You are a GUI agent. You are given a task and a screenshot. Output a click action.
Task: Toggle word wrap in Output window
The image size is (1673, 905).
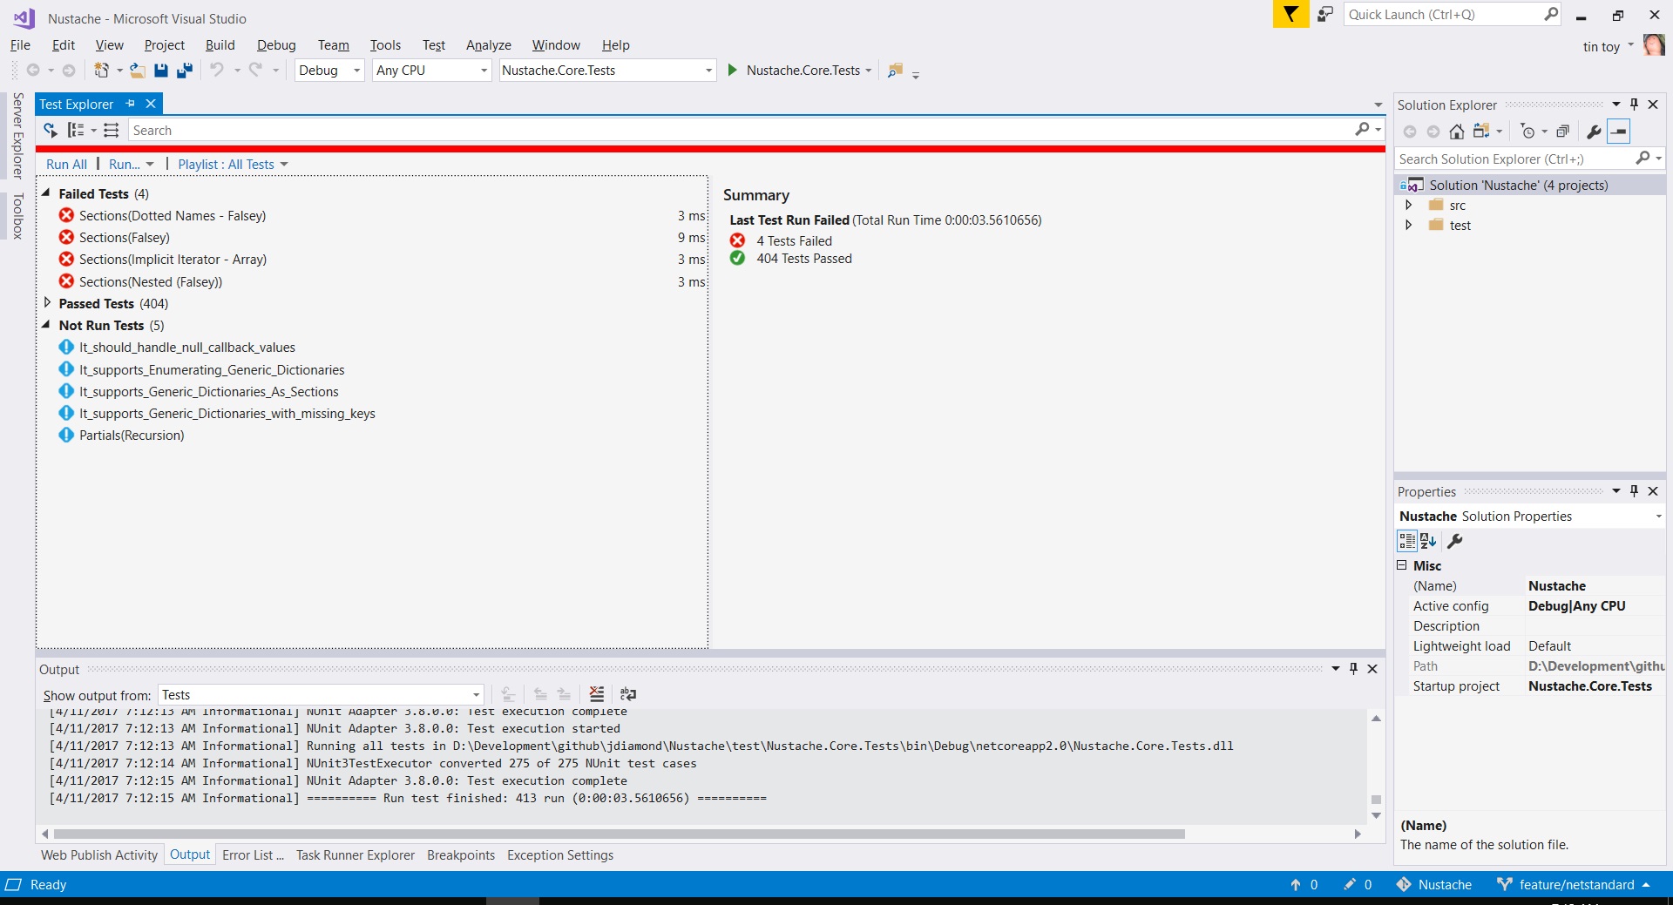[x=627, y=694]
